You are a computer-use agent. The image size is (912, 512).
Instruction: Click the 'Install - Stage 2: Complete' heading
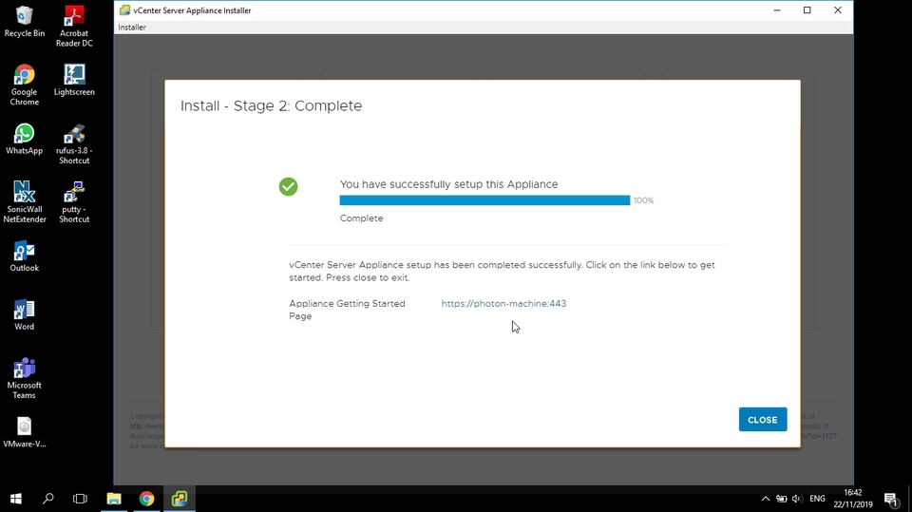click(x=271, y=105)
